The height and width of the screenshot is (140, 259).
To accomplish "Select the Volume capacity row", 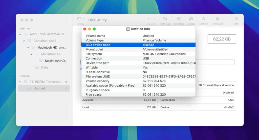I will coord(138,81).
